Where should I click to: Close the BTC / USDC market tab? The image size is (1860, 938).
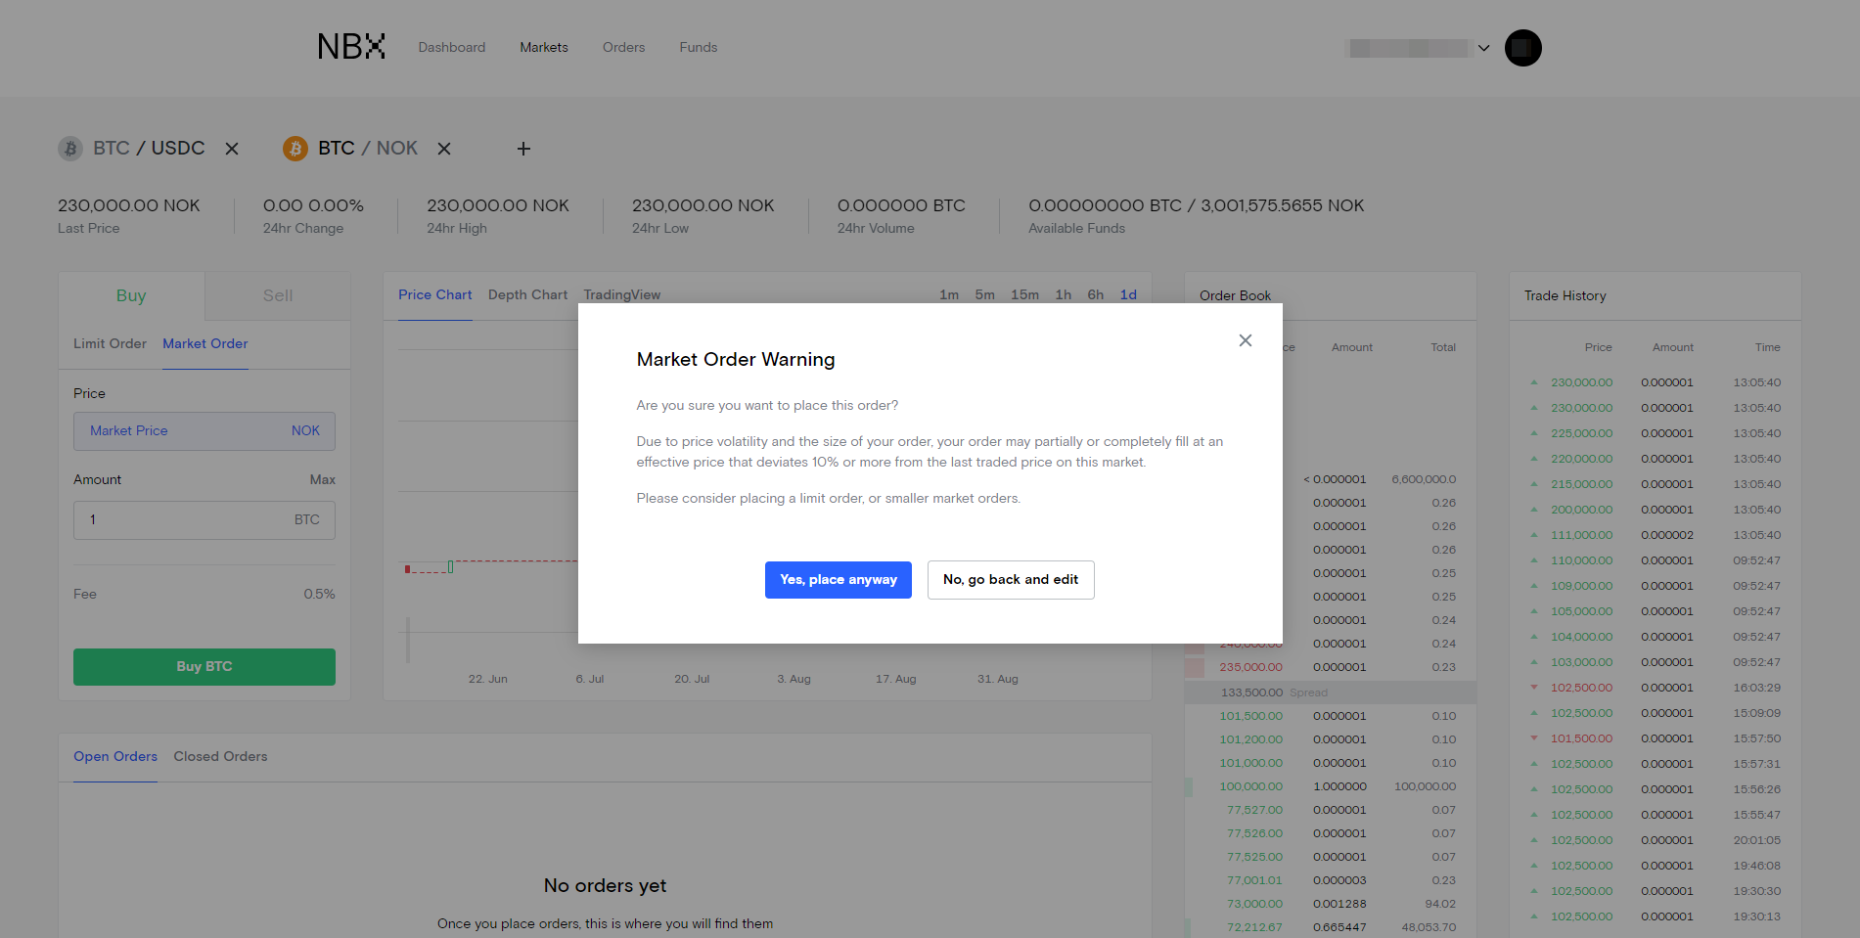coord(232,149)
